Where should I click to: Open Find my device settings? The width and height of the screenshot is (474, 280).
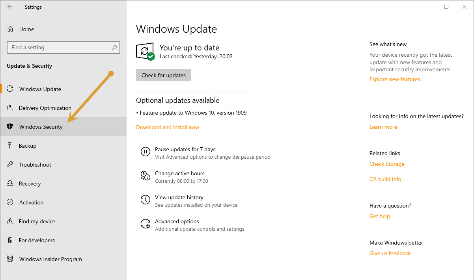click(x=63, y=221)
